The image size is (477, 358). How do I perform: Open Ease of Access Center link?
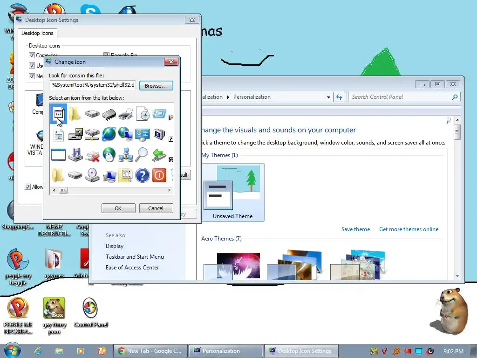132,267
